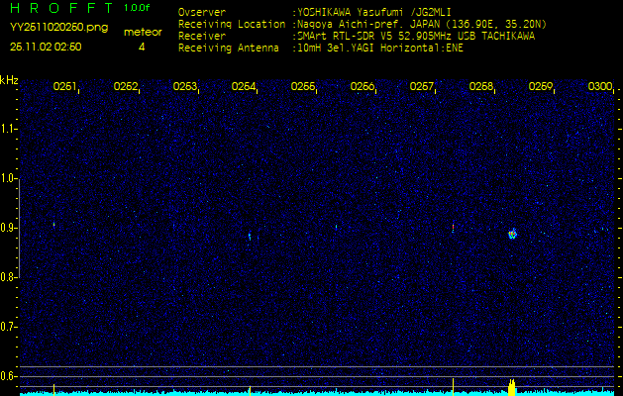Viewport: 623px width, 396px height.
Task: Click the 1.1 kHz axis label
Action: (8, 129)
